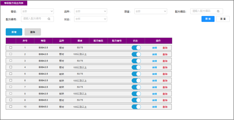Open 编辑 for row 6
The width and height of the screenshot is (234, 120).
point(155,81)
